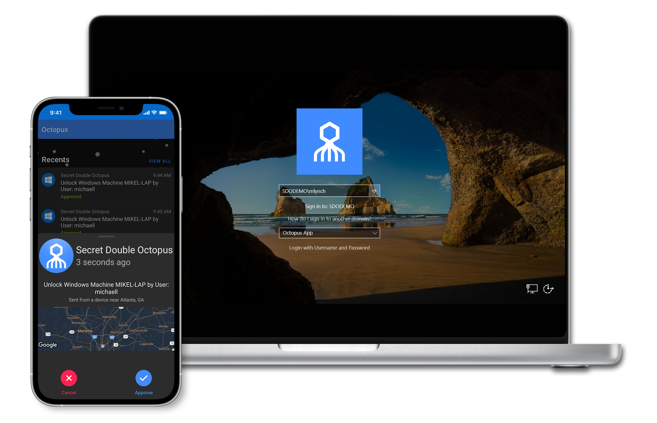Image resolution: width=657 pixels, height=423 pixels.
Task: Tap the battery icon in phone status bar
Action: [x=163, y=112]
